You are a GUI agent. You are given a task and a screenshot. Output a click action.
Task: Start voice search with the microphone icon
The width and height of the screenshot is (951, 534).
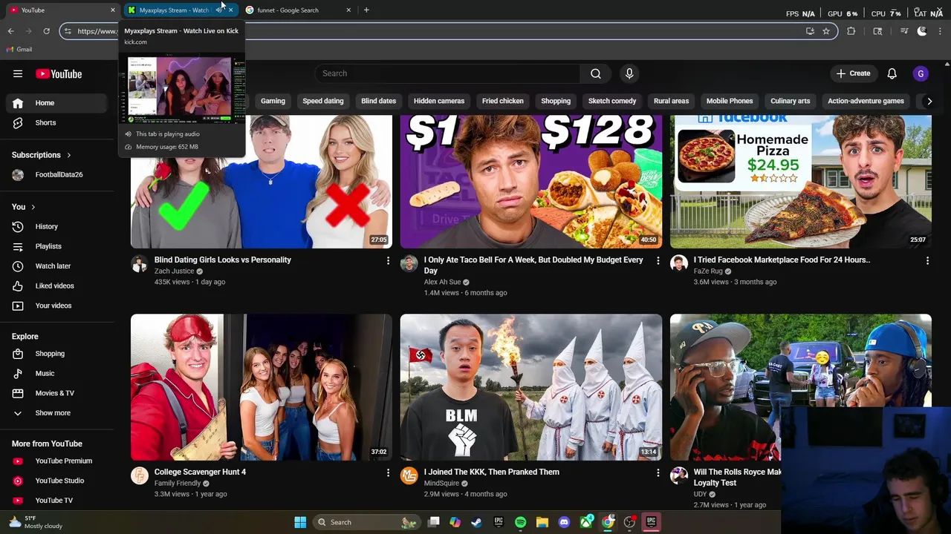629,73
